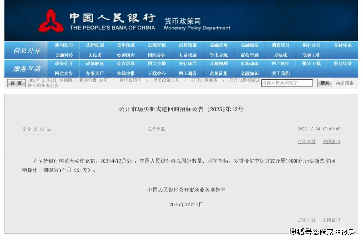Select 金融市场 in navigation bar

pyautogui.click(x=219, y=45)
